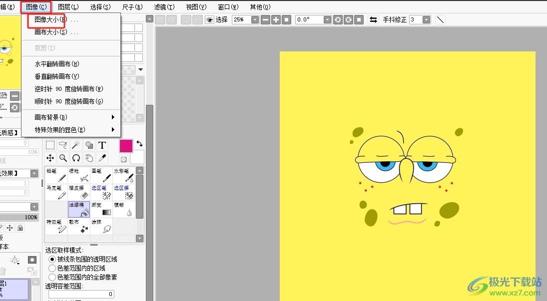547x301 pixels.
Task: Click 图像大小 menu entry
Action: [x=71, y=20]
